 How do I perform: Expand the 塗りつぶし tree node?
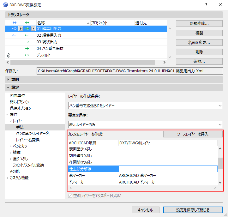[11, 159]
